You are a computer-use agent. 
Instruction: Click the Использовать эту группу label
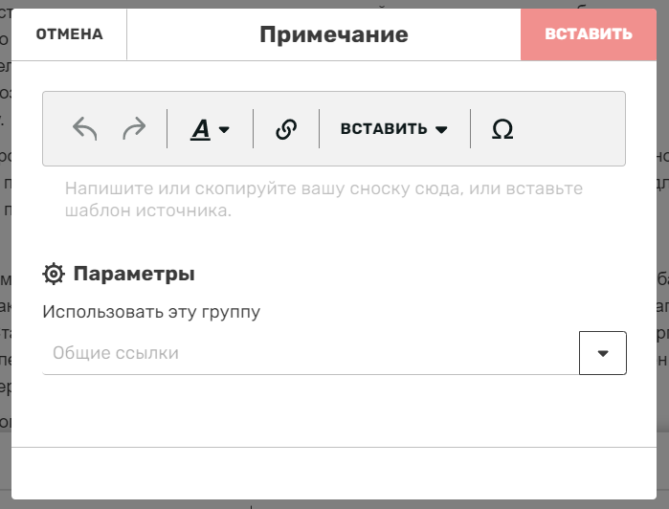tap(151, 312)
